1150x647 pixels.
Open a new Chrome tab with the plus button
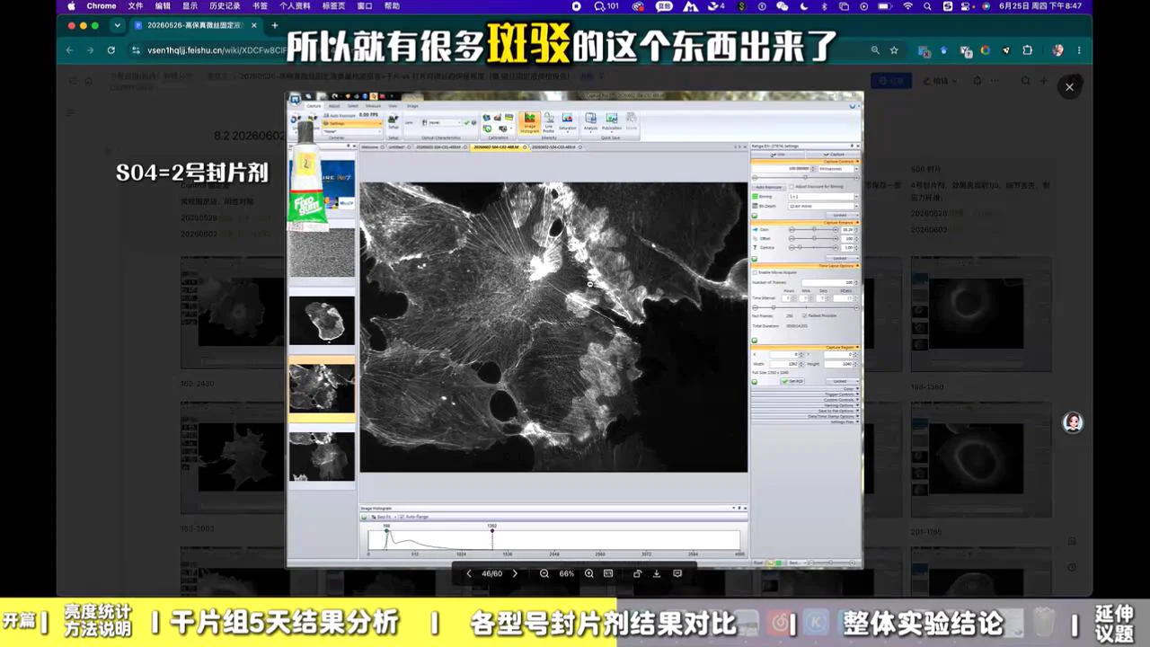[274, 25]
